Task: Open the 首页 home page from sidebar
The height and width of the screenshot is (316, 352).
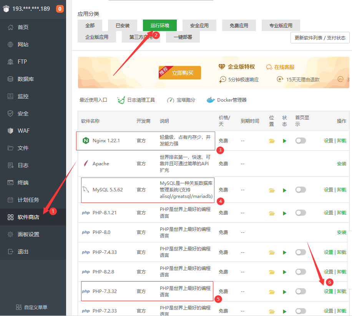Action: pos(23,27)
